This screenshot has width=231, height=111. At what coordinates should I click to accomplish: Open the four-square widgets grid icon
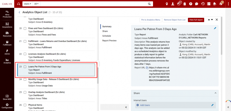(x=209, y=4)
